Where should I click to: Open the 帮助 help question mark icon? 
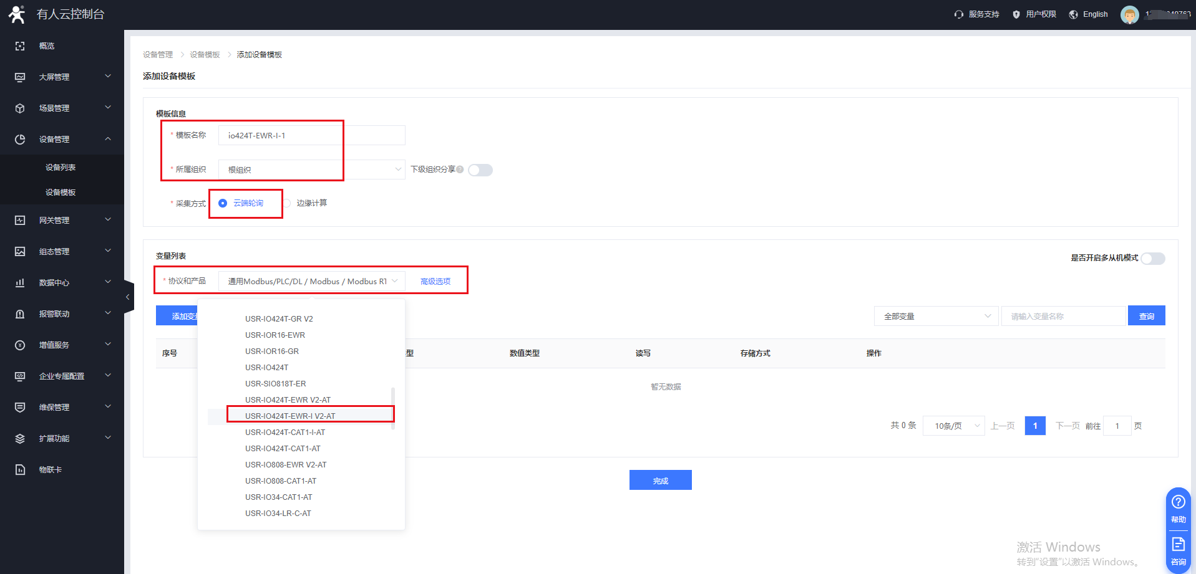point(1178,502)
